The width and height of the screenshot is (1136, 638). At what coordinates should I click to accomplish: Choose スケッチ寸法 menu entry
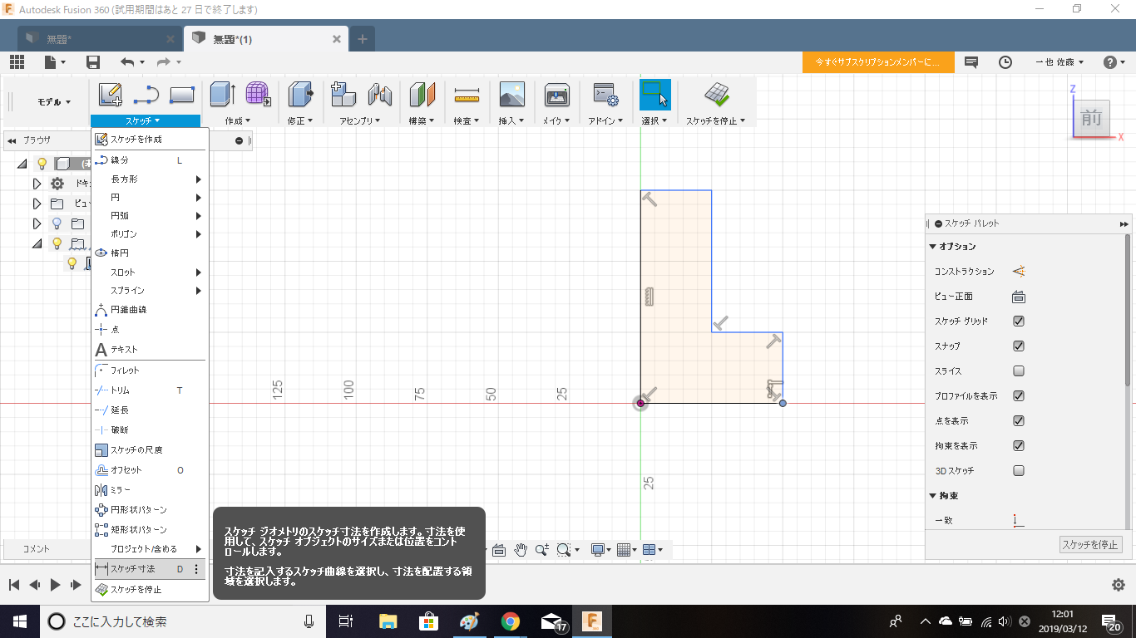click(x=150, y=569)
